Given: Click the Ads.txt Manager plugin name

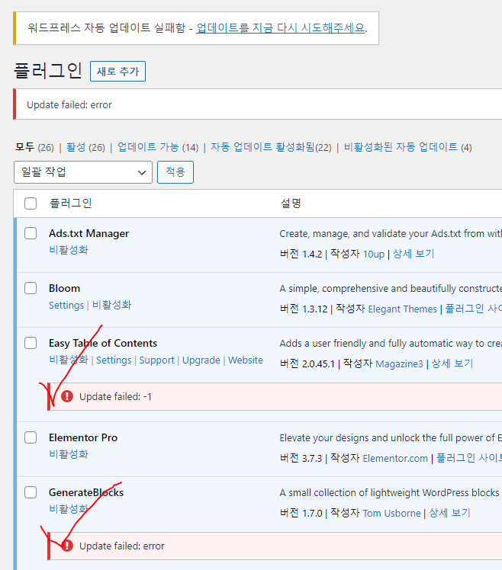Looking at the screenshot, I should 88,233.
